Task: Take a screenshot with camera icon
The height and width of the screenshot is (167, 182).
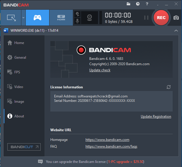Action: (x=176, y=18)
